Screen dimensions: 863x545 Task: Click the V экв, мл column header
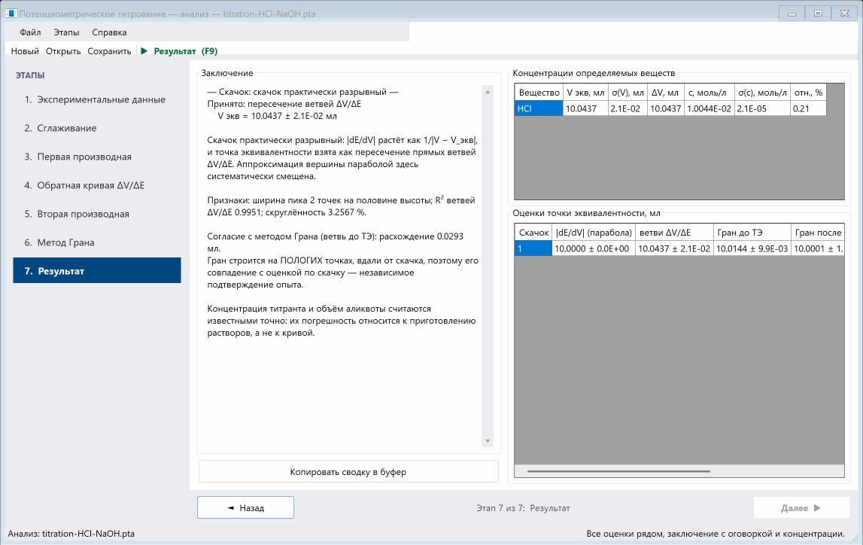tap(585, 93)
